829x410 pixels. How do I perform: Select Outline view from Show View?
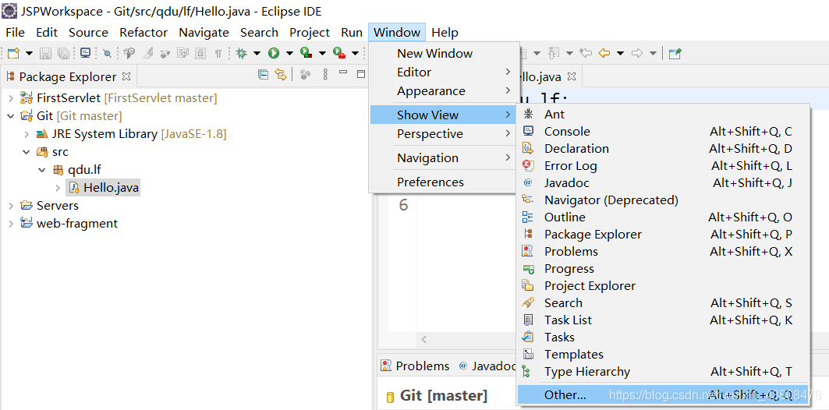click(x=663, y=217)
